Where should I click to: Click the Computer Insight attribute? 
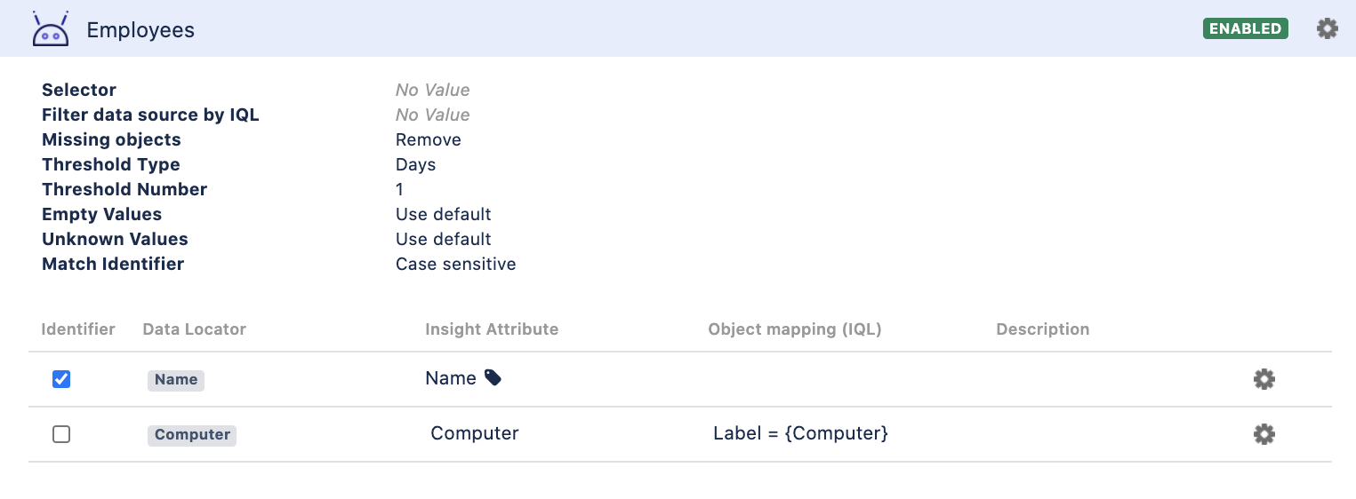coord(475,433)
